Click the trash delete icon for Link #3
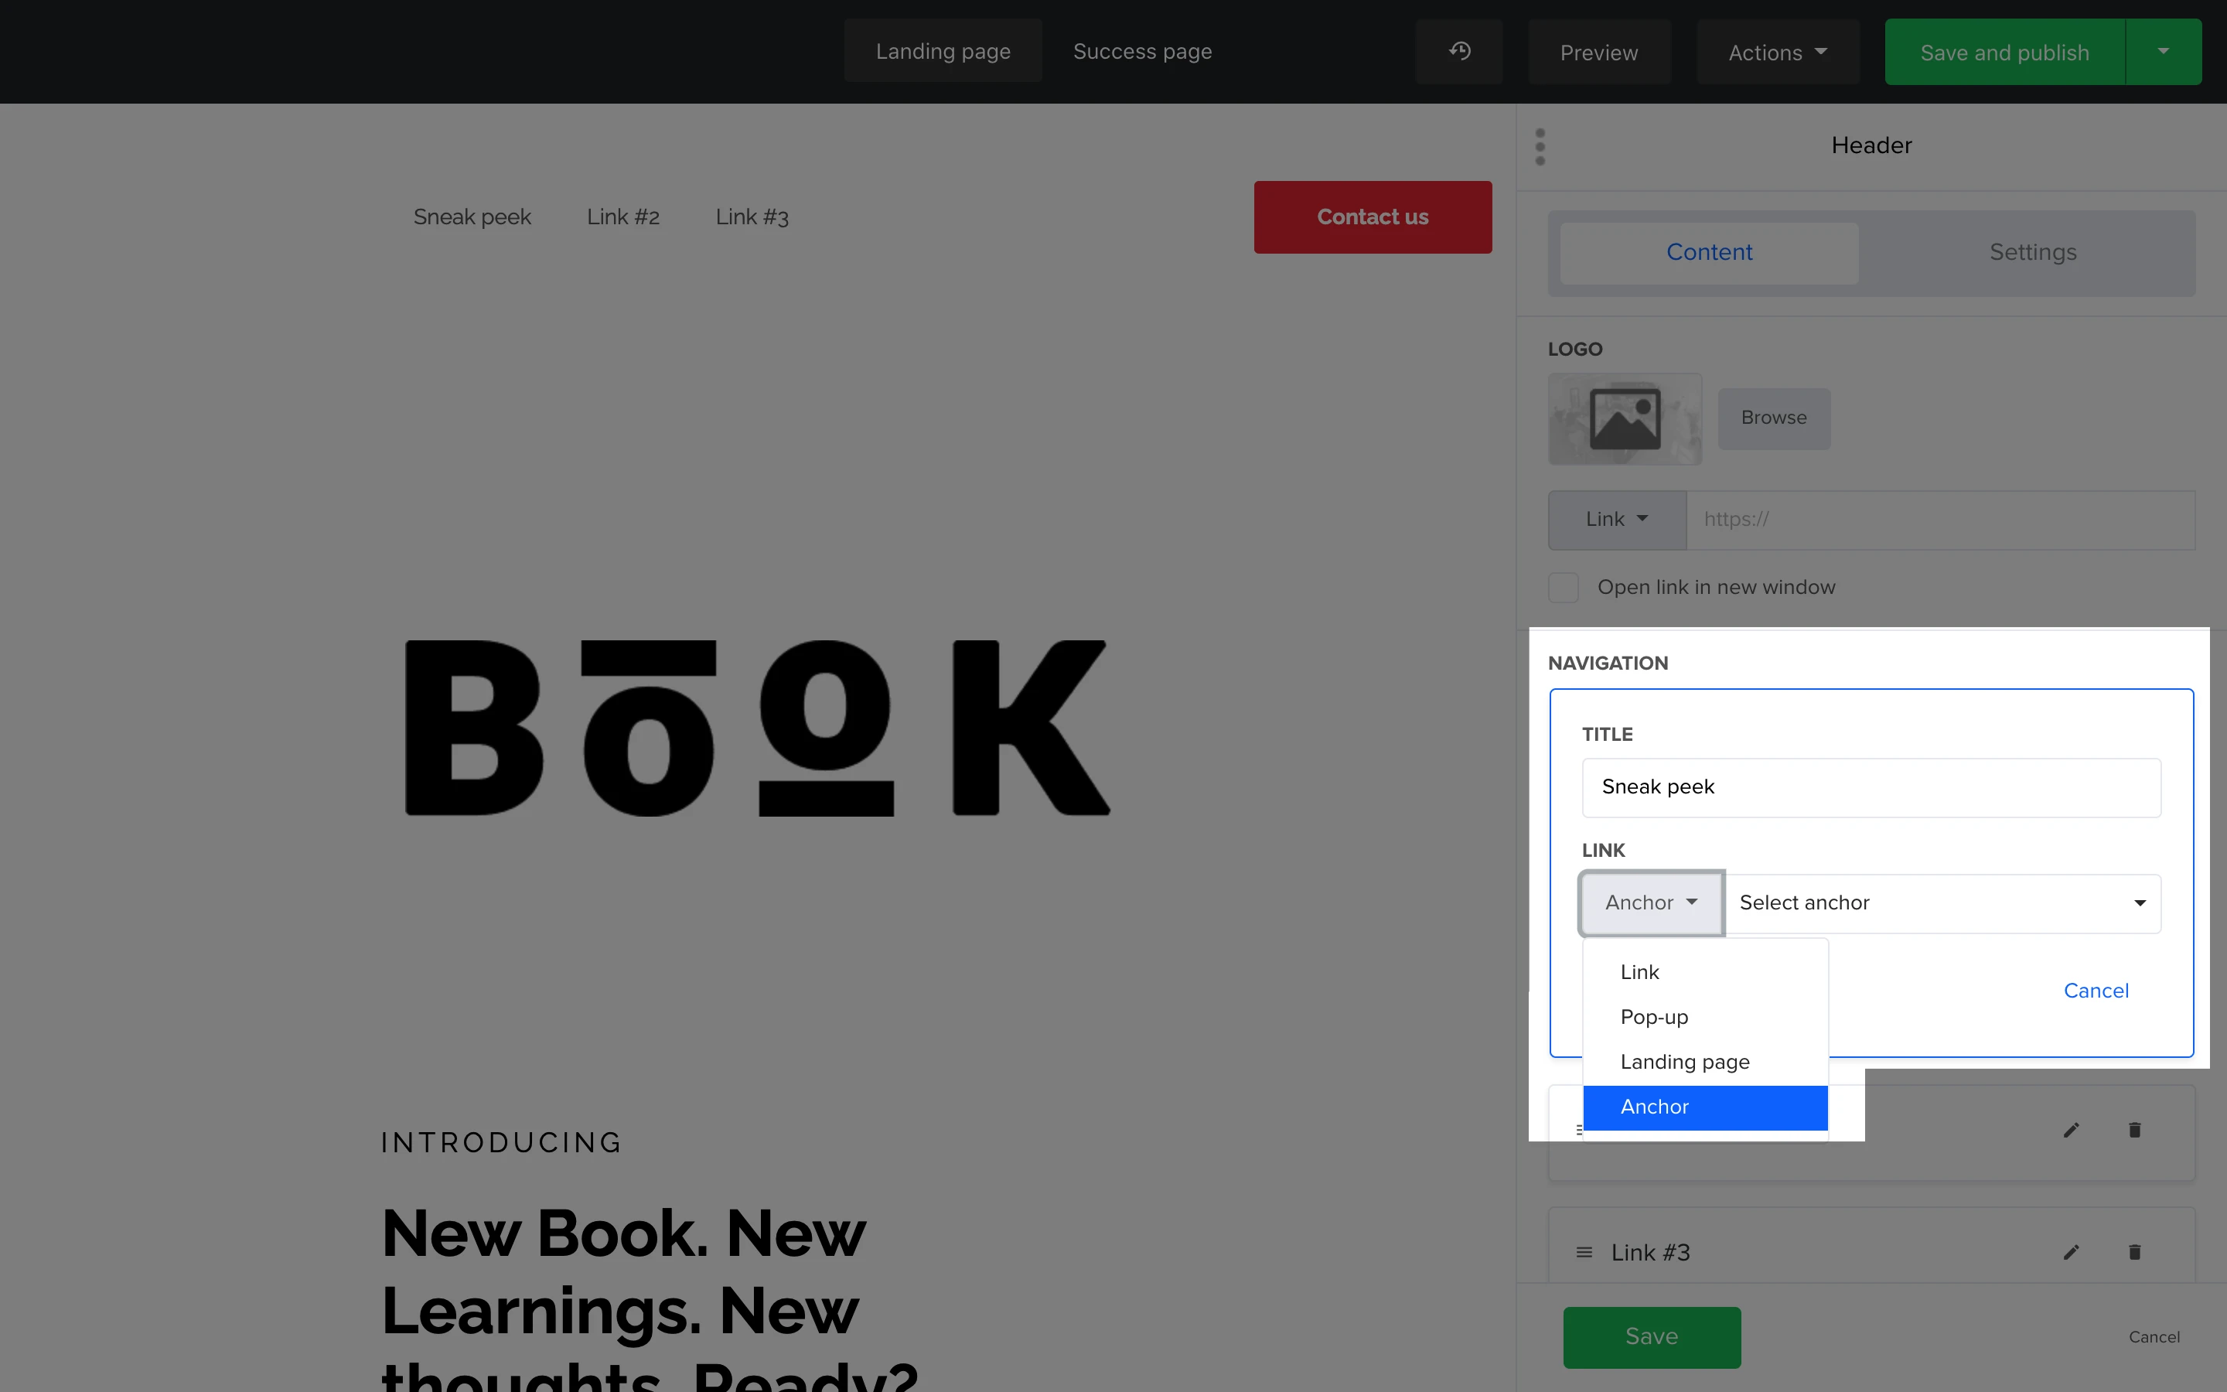 (2134, 1252)
